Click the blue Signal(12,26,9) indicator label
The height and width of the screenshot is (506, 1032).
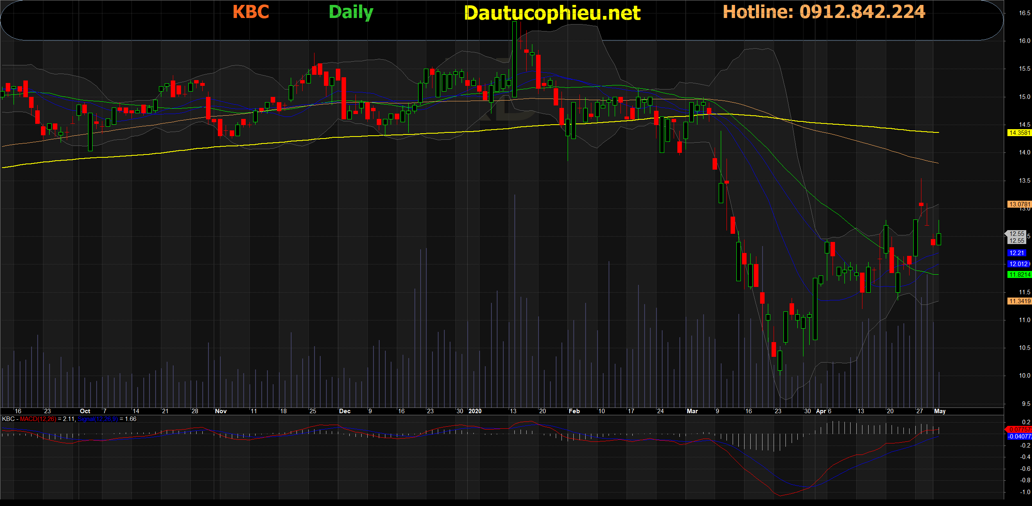pyautogui.click(x=97, y=419)
